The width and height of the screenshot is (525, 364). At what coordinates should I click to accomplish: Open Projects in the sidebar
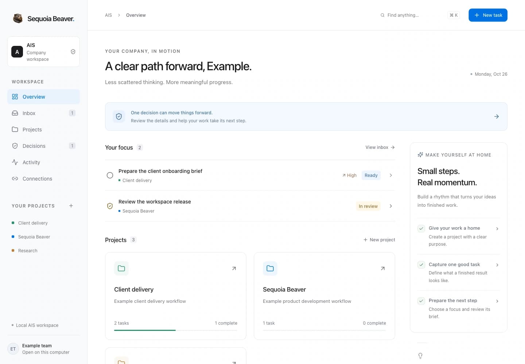click(x=43, y=130)
